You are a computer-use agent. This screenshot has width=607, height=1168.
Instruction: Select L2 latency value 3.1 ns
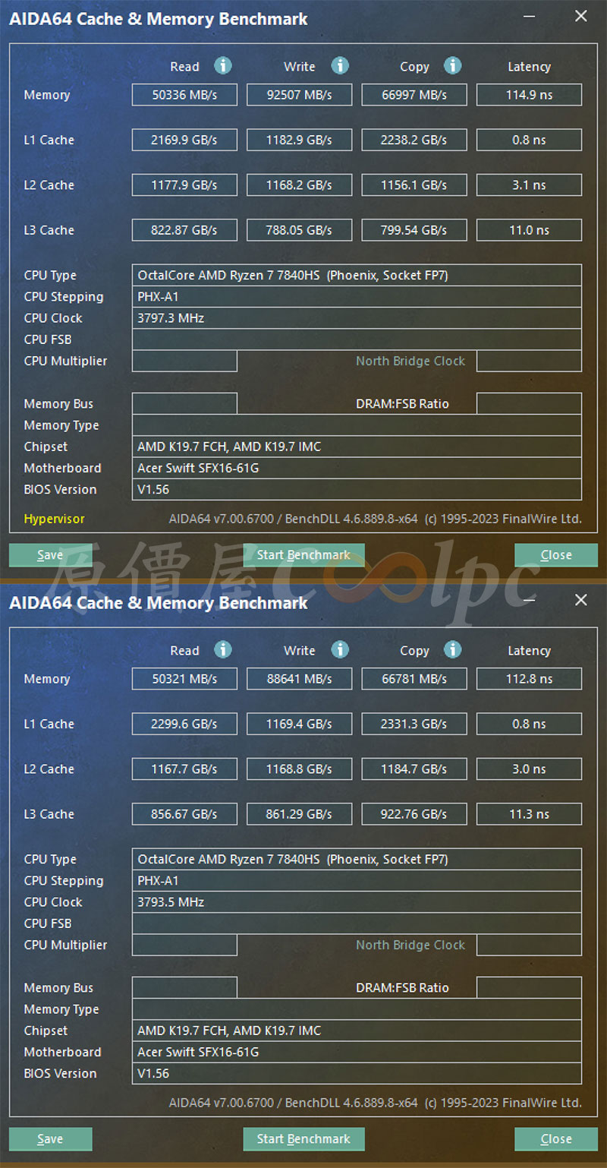point(529,185)
